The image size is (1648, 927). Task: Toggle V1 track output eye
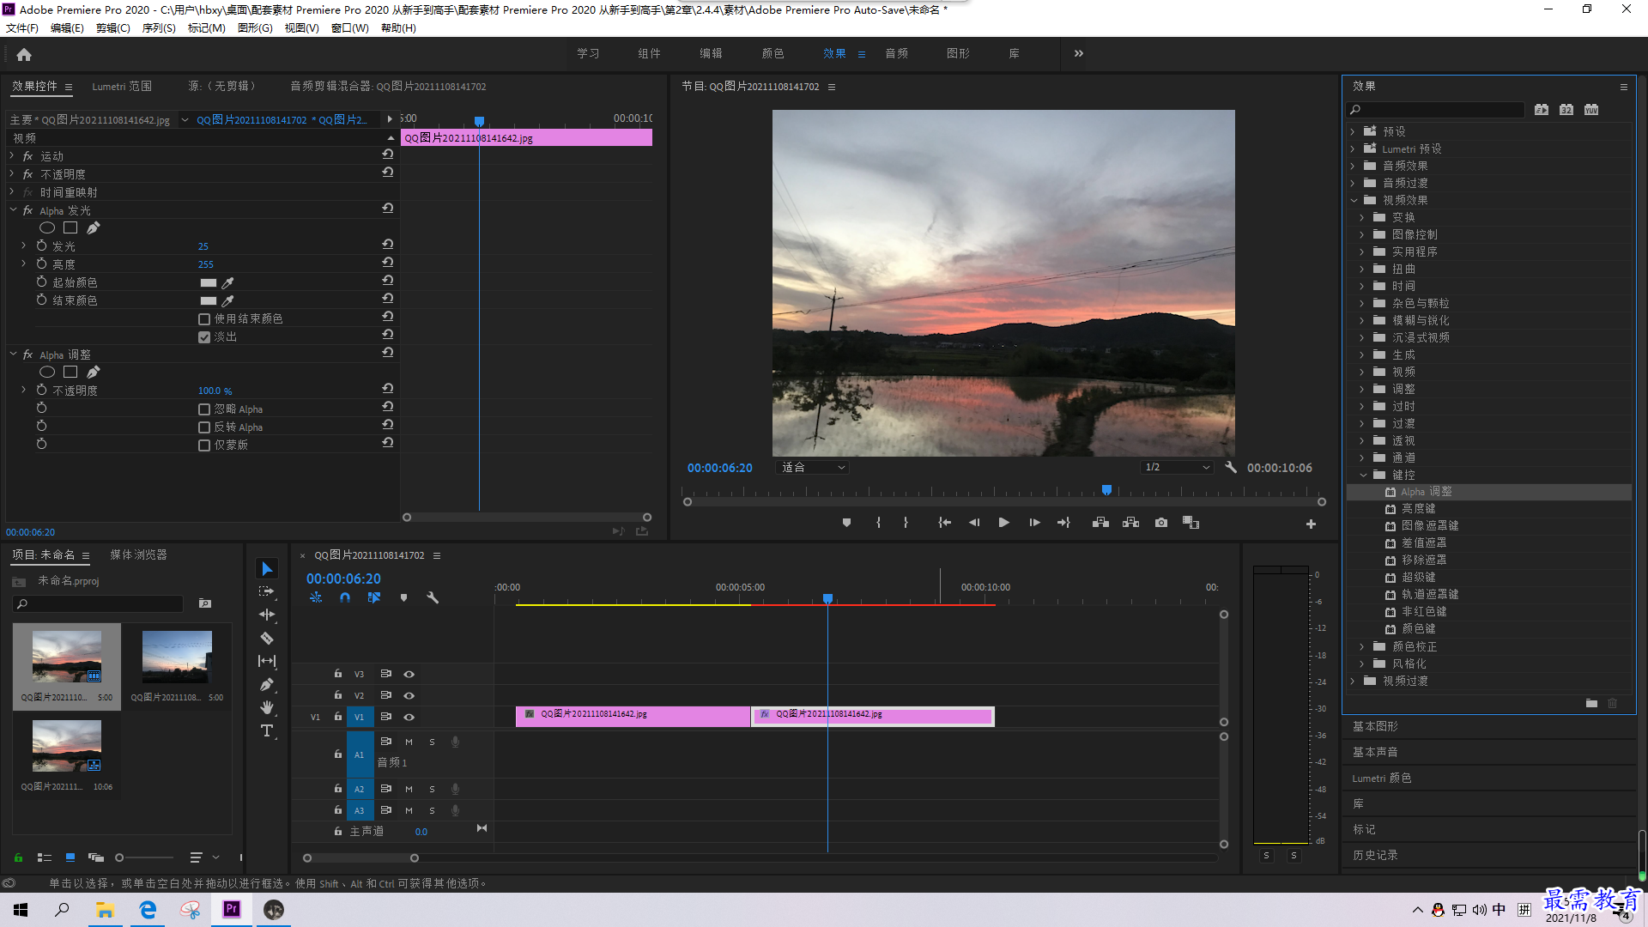pos(409,717)
